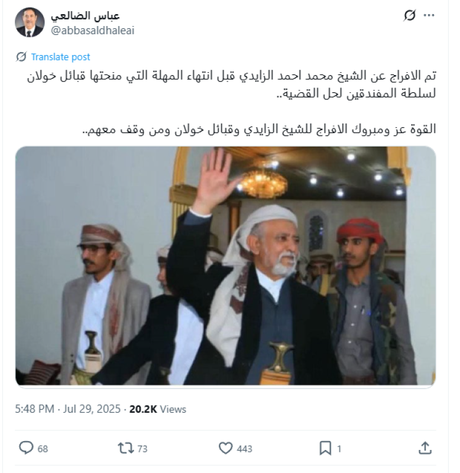Click the 68 replies count
Viewport: 460px width, 473px height.
click(43, 449)
